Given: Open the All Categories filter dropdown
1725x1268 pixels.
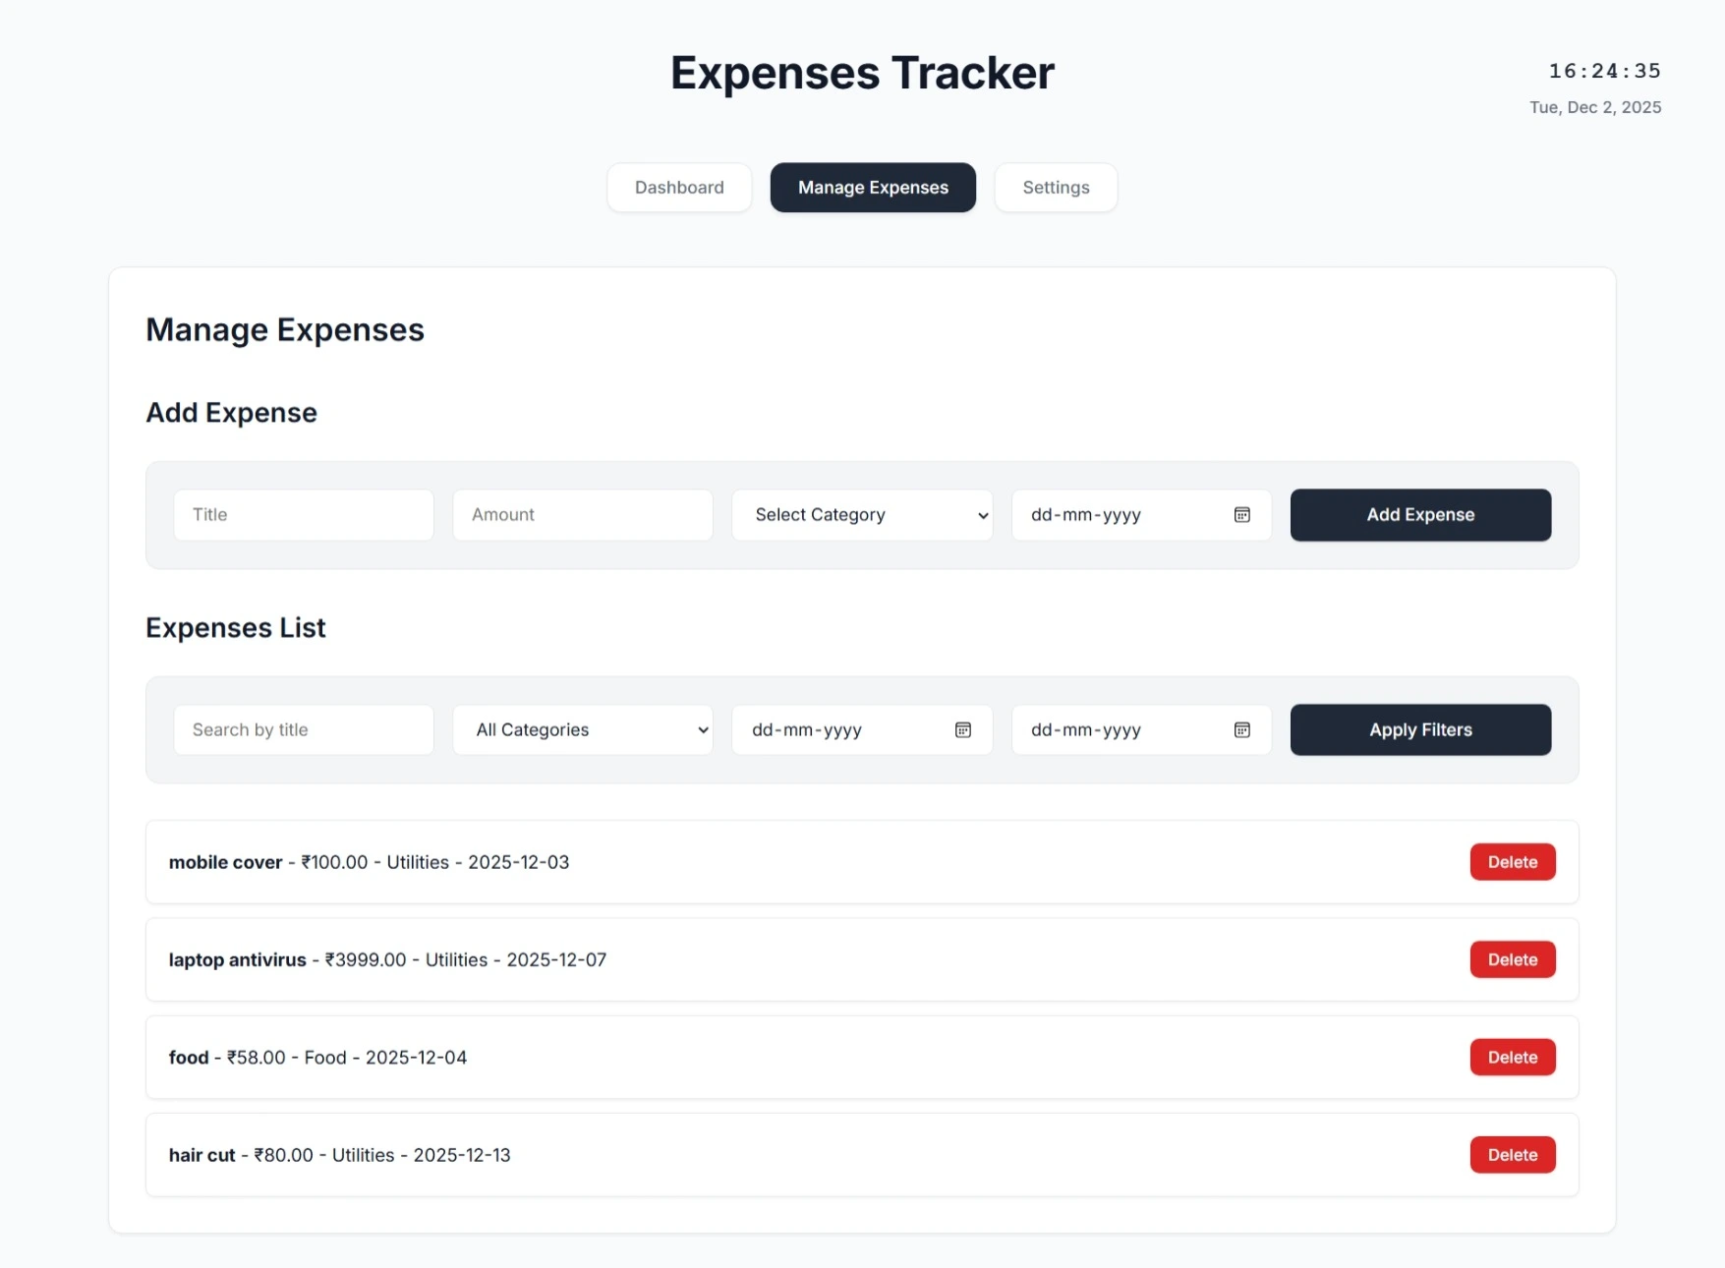Looking at the screenshot, I should tap(583, 729).
